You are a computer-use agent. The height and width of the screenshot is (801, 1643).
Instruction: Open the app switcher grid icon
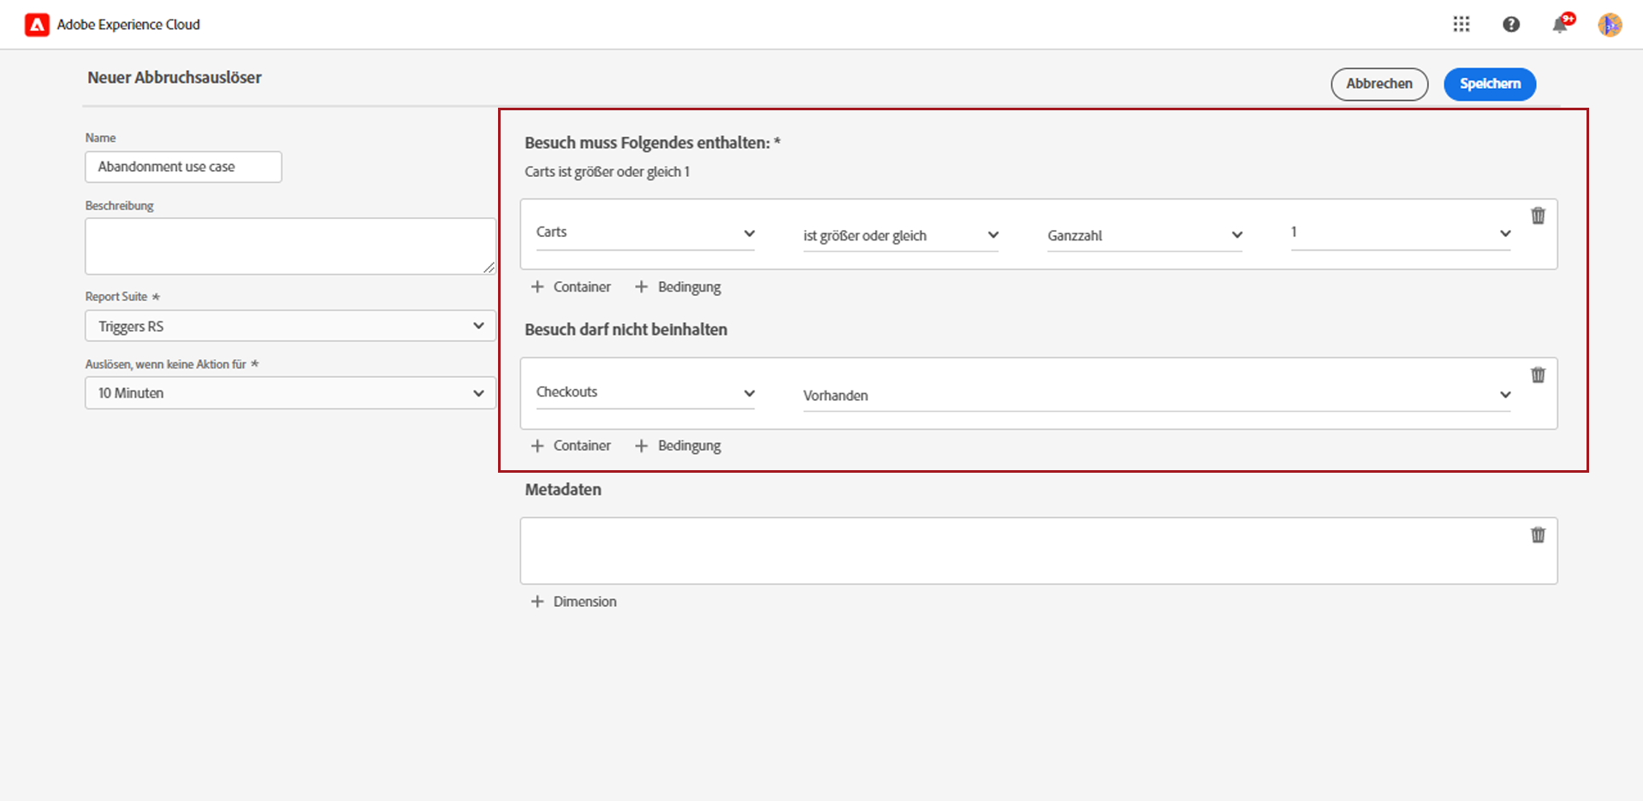(1462, 25)
